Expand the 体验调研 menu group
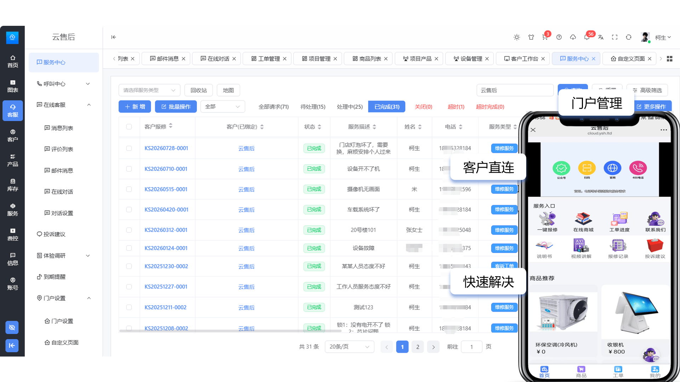 64,255
